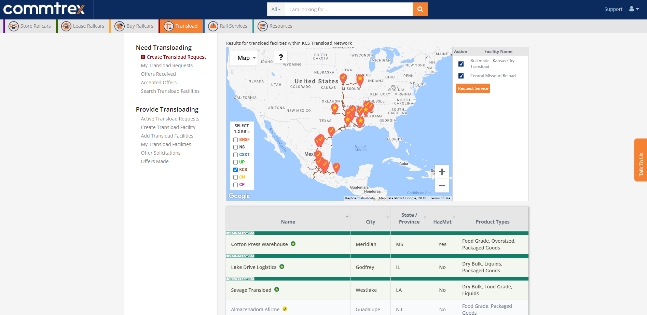Open the Support menu
Screen dimensions: 647x315
click(x=613, y=9)
